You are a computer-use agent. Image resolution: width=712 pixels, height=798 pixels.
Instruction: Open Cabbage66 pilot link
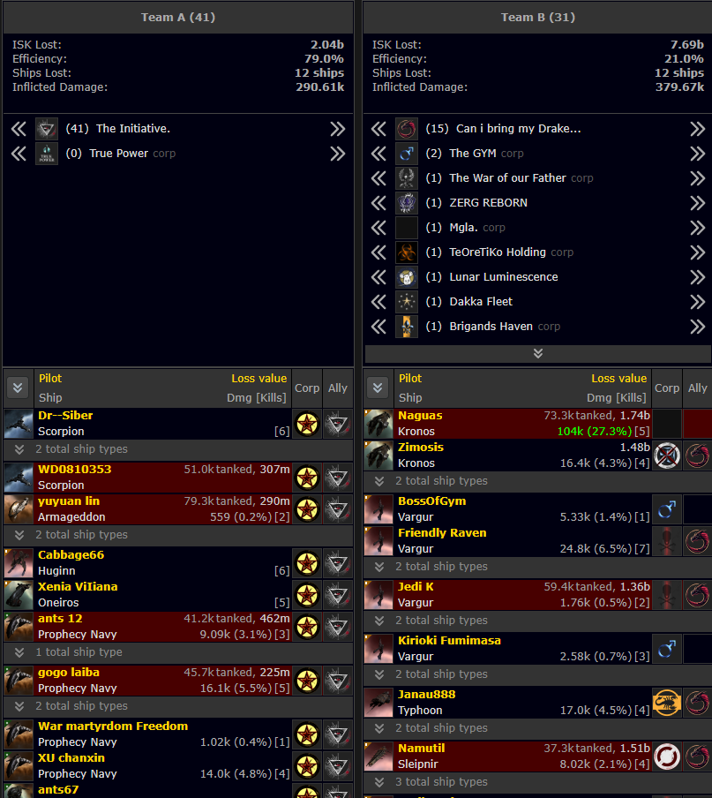(x=71, y=555)
